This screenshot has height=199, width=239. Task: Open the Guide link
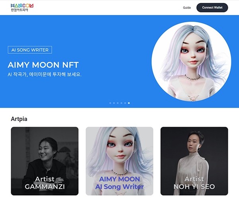click(187, 8)
